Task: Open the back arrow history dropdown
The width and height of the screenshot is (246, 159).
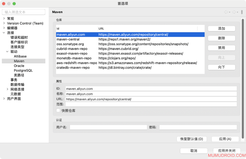Action: click(x=229, y=12)
